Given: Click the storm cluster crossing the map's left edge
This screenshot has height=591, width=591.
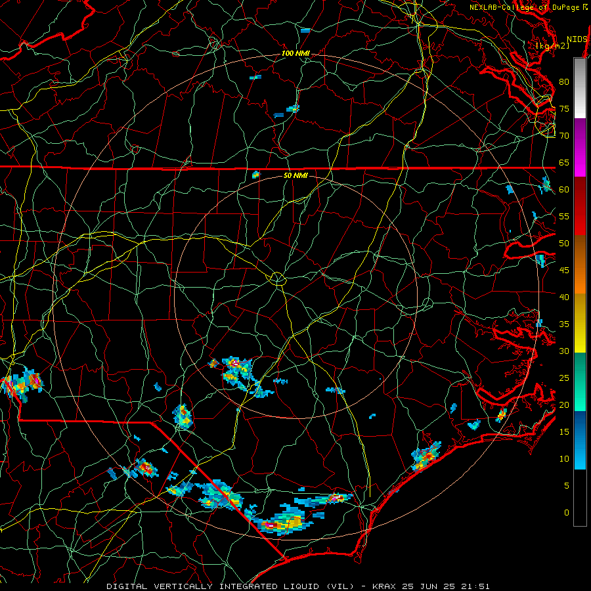Looking at the screenshot, I should 22,384.
